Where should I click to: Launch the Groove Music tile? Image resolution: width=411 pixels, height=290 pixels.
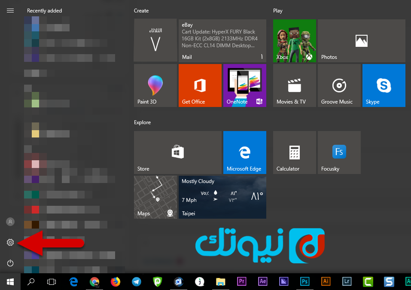(339, 85)
